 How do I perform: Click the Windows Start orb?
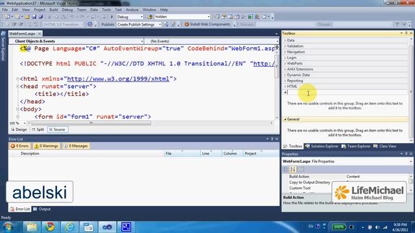click(8, 227)
